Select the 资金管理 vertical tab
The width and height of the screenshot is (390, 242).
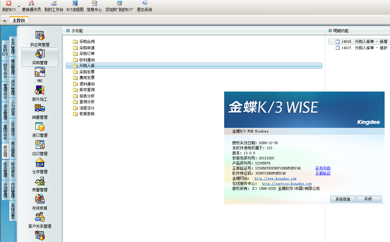(x=5, y=111)
